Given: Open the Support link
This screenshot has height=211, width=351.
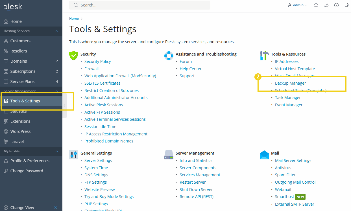Looking at the screenshot, I should (x=187, y=76).
